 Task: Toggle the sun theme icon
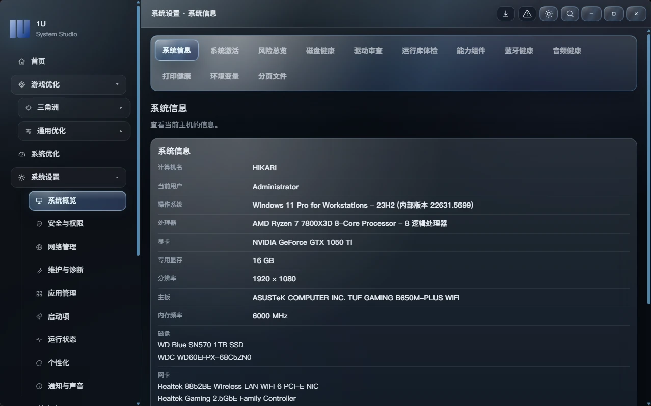click(x=549, y=14)
